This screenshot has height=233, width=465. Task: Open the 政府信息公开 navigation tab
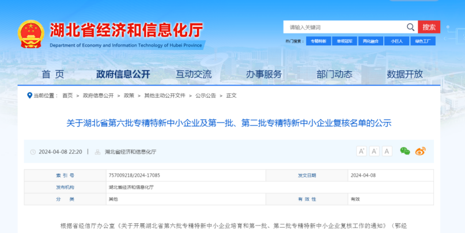123,74
